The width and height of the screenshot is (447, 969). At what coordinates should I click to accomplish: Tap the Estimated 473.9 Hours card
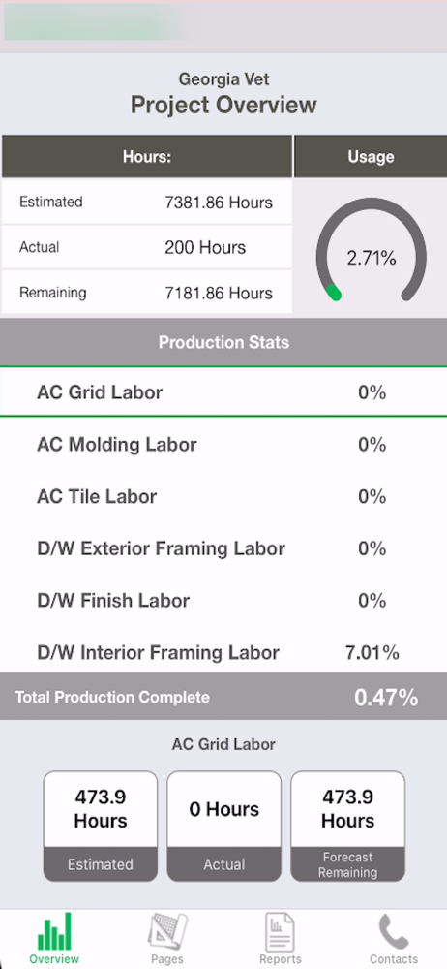click(x=100, y=827)
